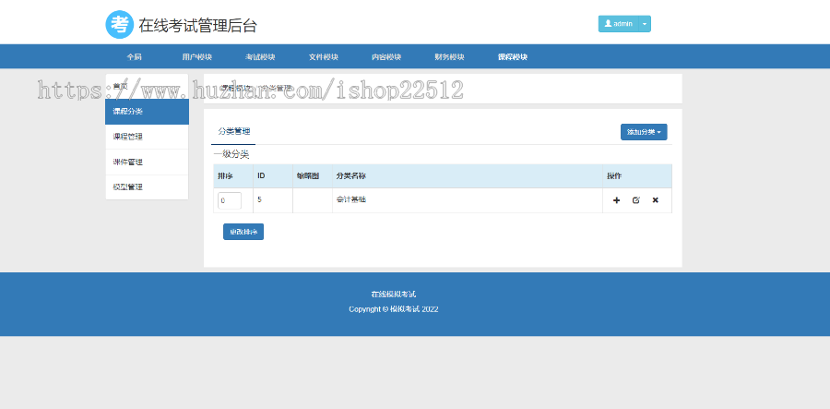830x409 pixels.
Task: Click the footer 在线模拟考试 text
Action: [393, 294]
